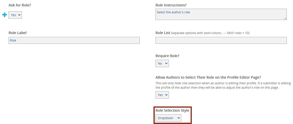Click the empty Role List input field

click(x=221, y=40)
